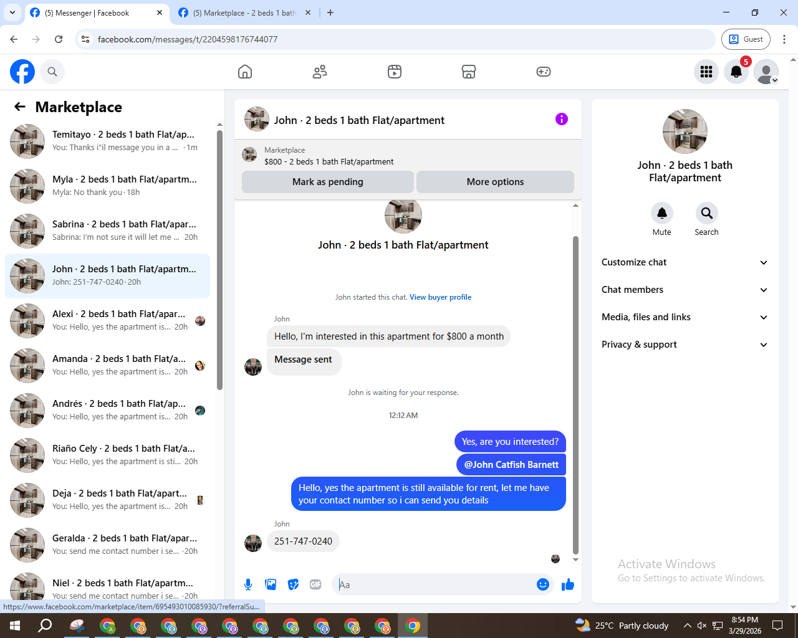798x638 pixels.
Task: Choose a sticker using the sticker icon
Action: pos(293,584)
